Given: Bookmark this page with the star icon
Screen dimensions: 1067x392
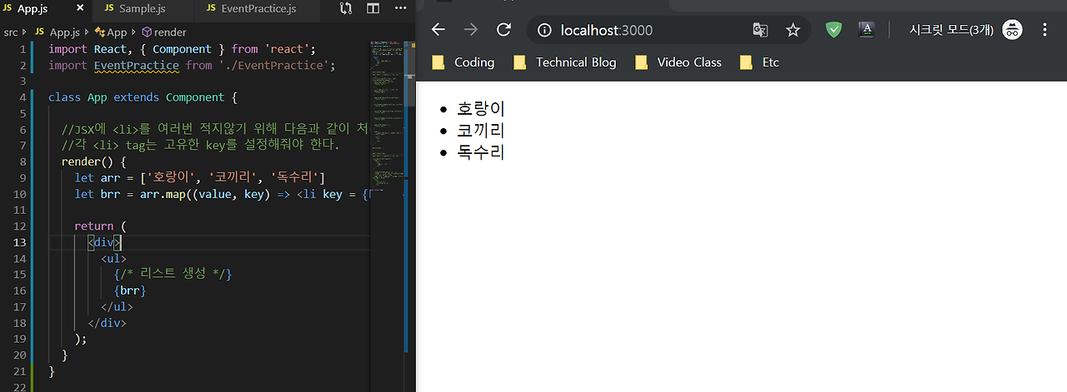Looking at the screenshot, I should [x=793, y=30].
